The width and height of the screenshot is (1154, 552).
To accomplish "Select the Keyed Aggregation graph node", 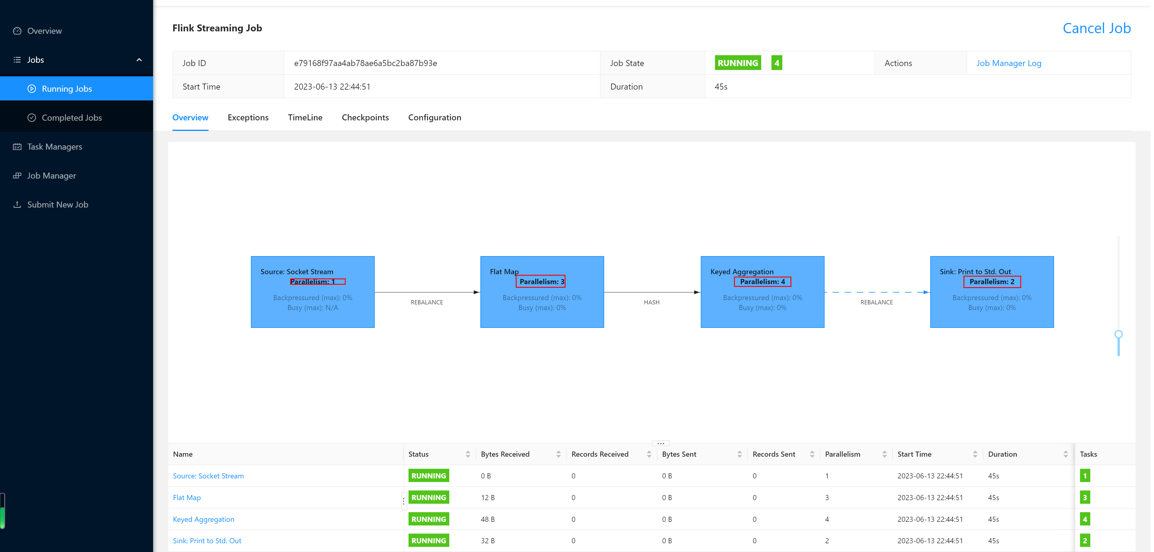I will click(762, 292).
